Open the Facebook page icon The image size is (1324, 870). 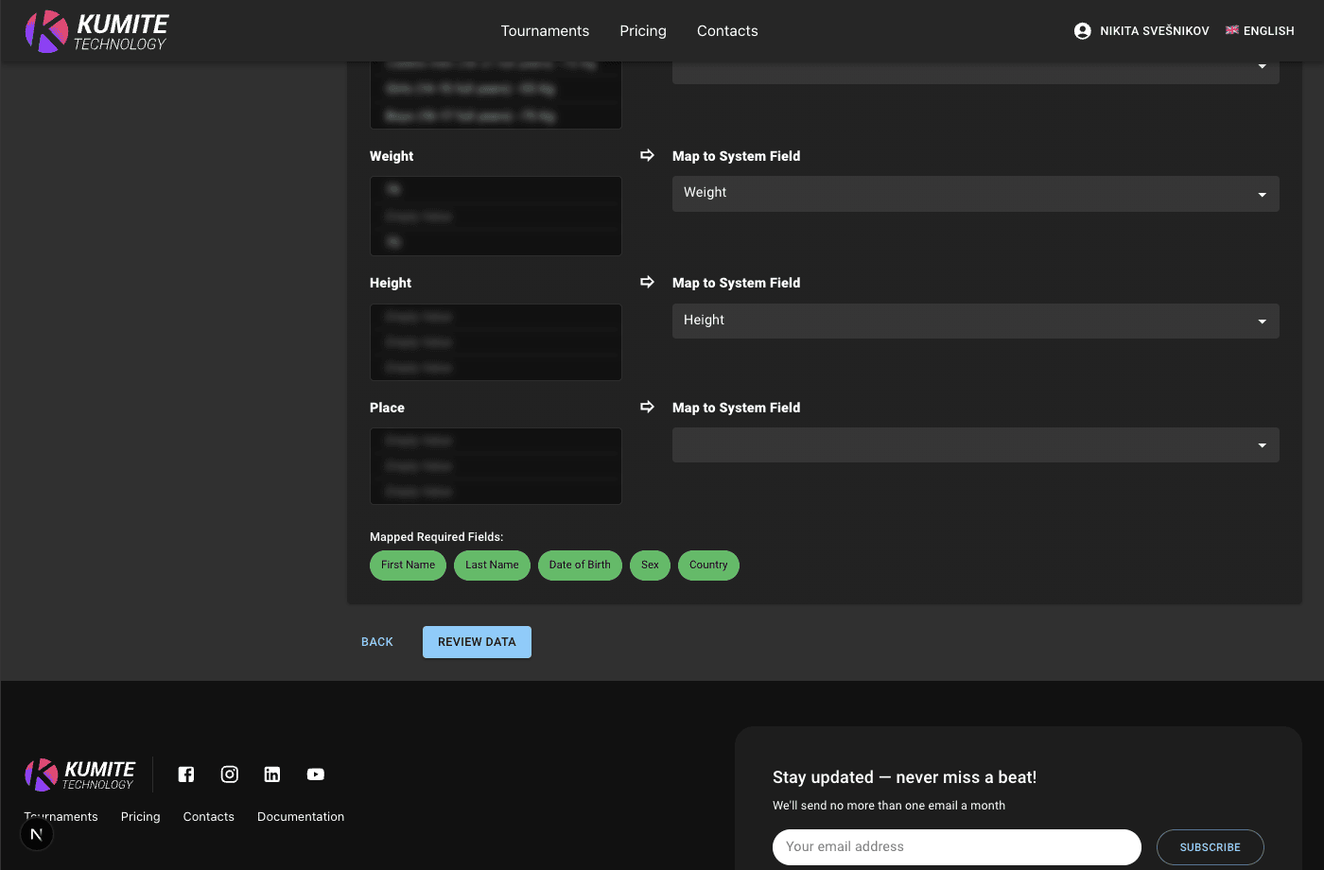click(186, 774)
